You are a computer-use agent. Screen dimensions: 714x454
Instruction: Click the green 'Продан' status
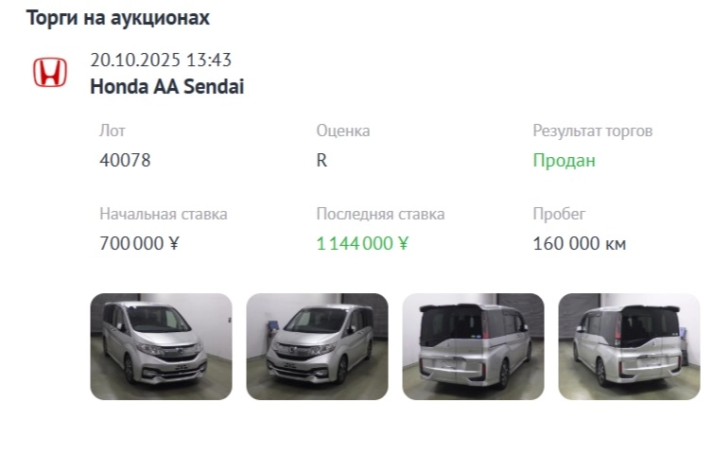[564, 160]
